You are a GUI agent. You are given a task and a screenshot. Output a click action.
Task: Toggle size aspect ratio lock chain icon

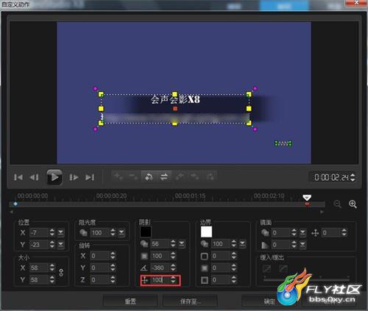coord(61,273)
